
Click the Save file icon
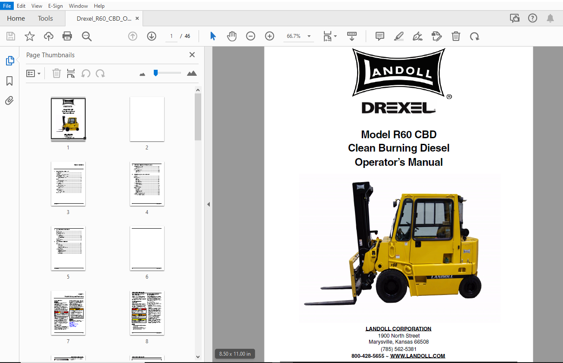pyautogui.click(x=10, y=36)
